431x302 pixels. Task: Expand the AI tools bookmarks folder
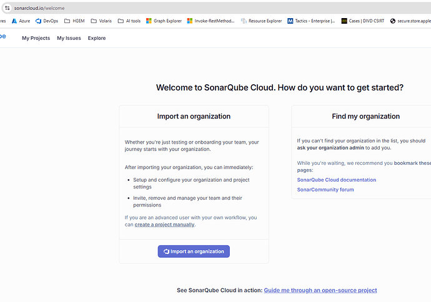click(129, 21)
